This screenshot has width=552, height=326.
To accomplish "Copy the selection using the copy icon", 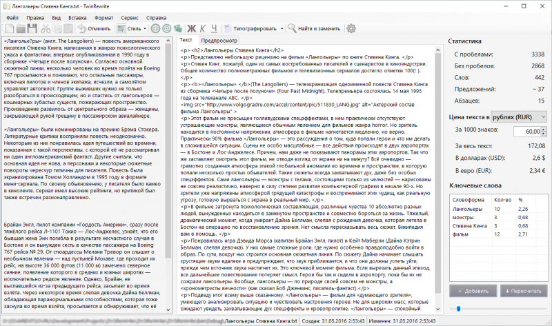I will tap(57, 28).
